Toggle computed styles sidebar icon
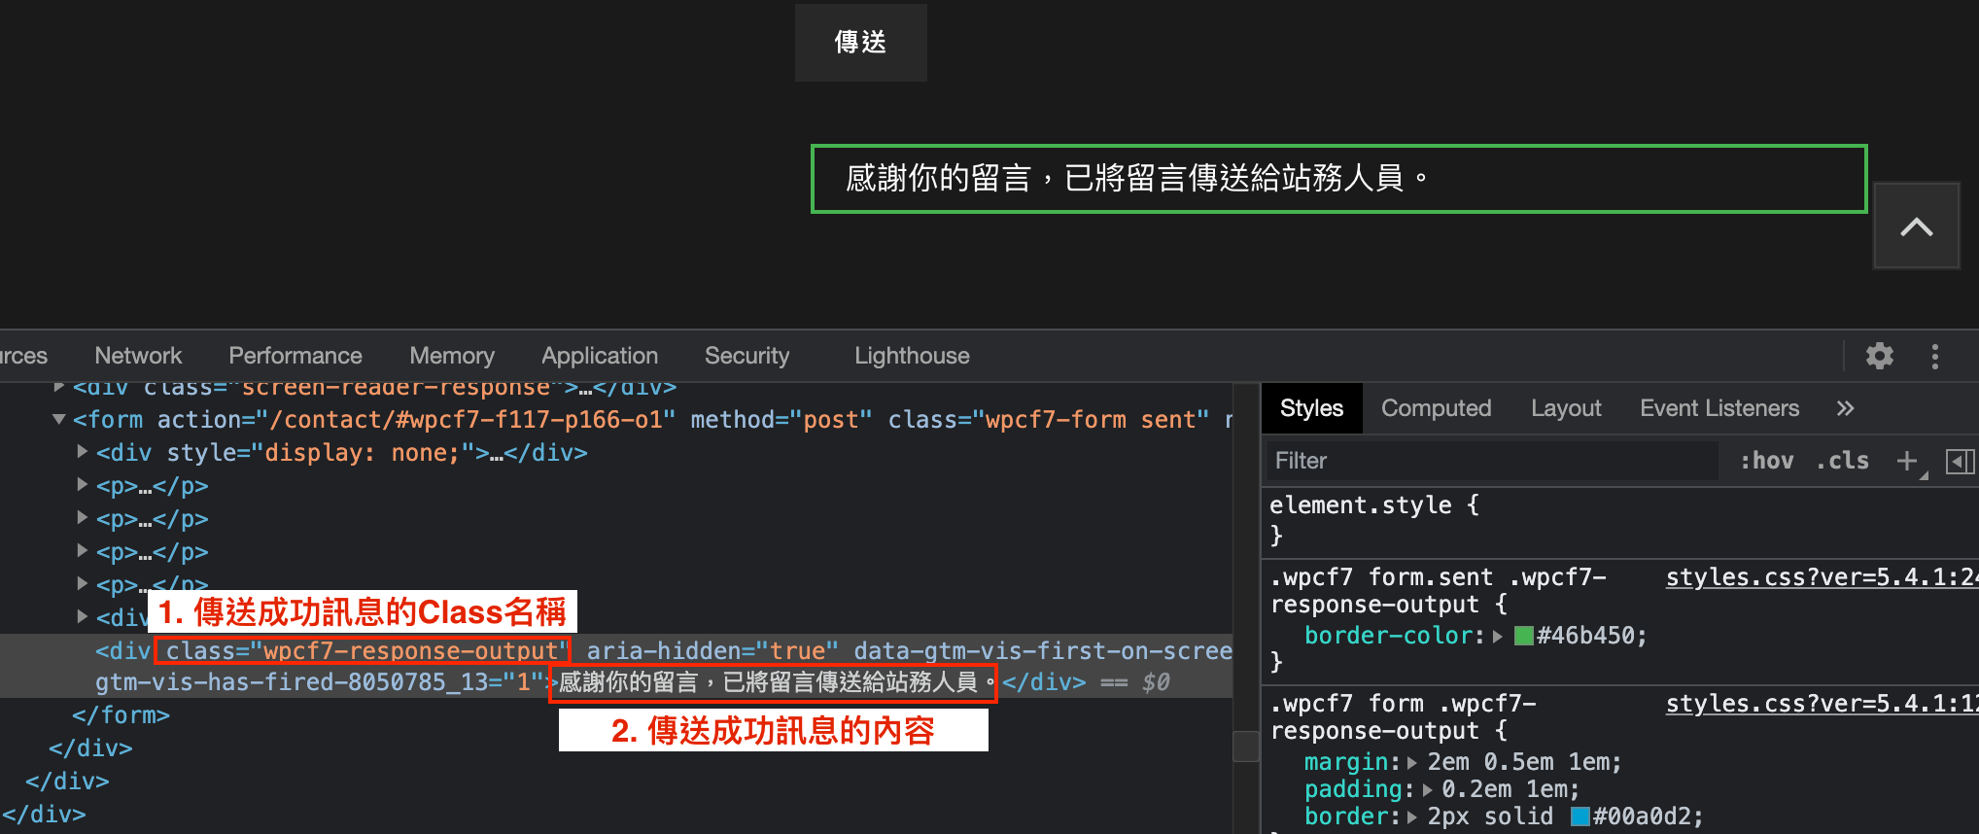The image size is (1979, 834). coord(1960,461)
